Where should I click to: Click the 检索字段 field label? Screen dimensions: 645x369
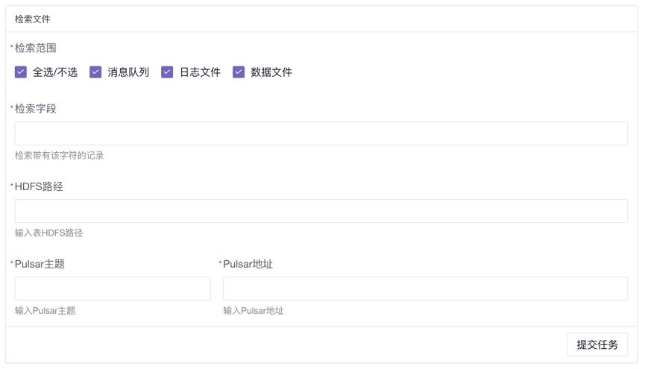36,109
